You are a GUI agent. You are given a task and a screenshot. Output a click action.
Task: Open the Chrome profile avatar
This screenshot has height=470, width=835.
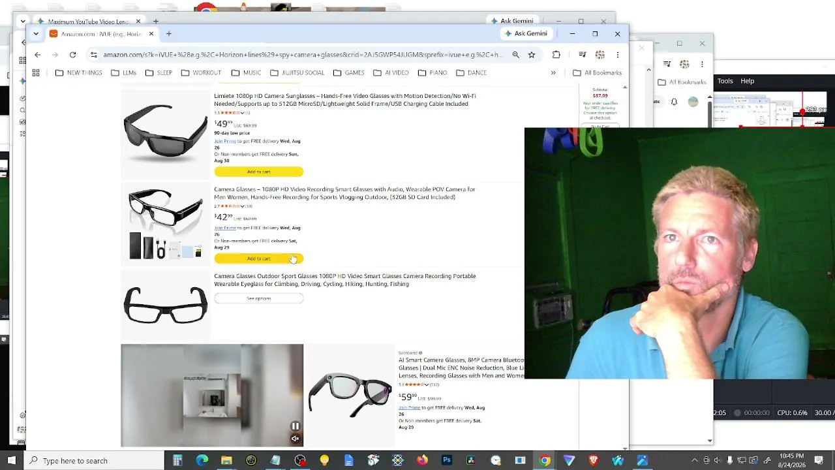pos(600,55)
